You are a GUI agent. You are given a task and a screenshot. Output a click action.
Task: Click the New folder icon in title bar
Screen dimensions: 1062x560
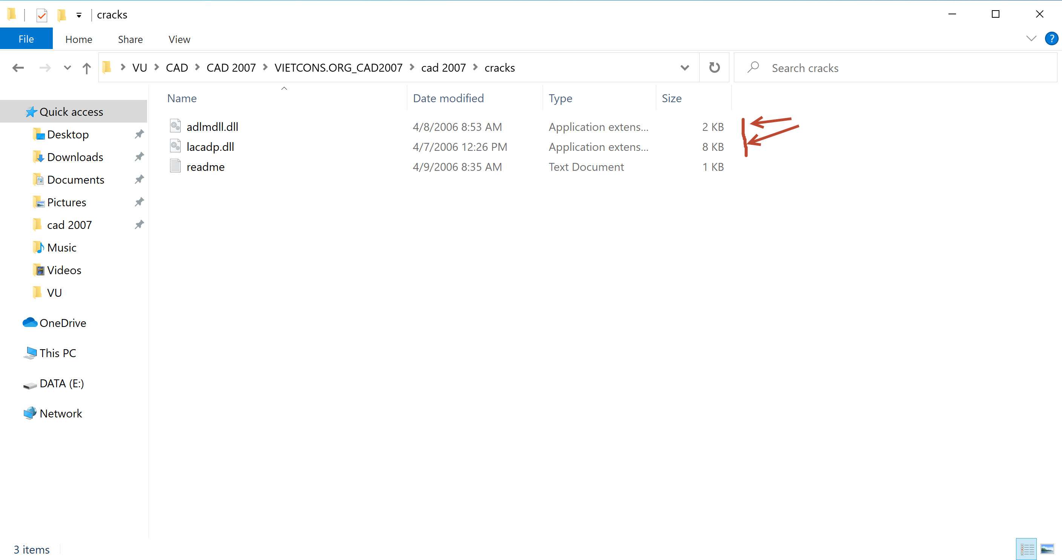coord(61,15)
